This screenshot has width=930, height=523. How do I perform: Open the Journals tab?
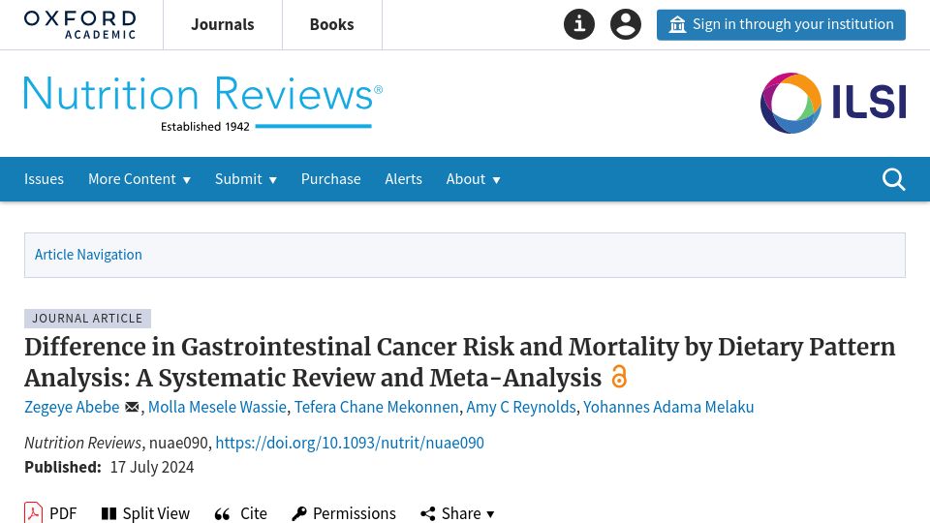coord(223,24)
